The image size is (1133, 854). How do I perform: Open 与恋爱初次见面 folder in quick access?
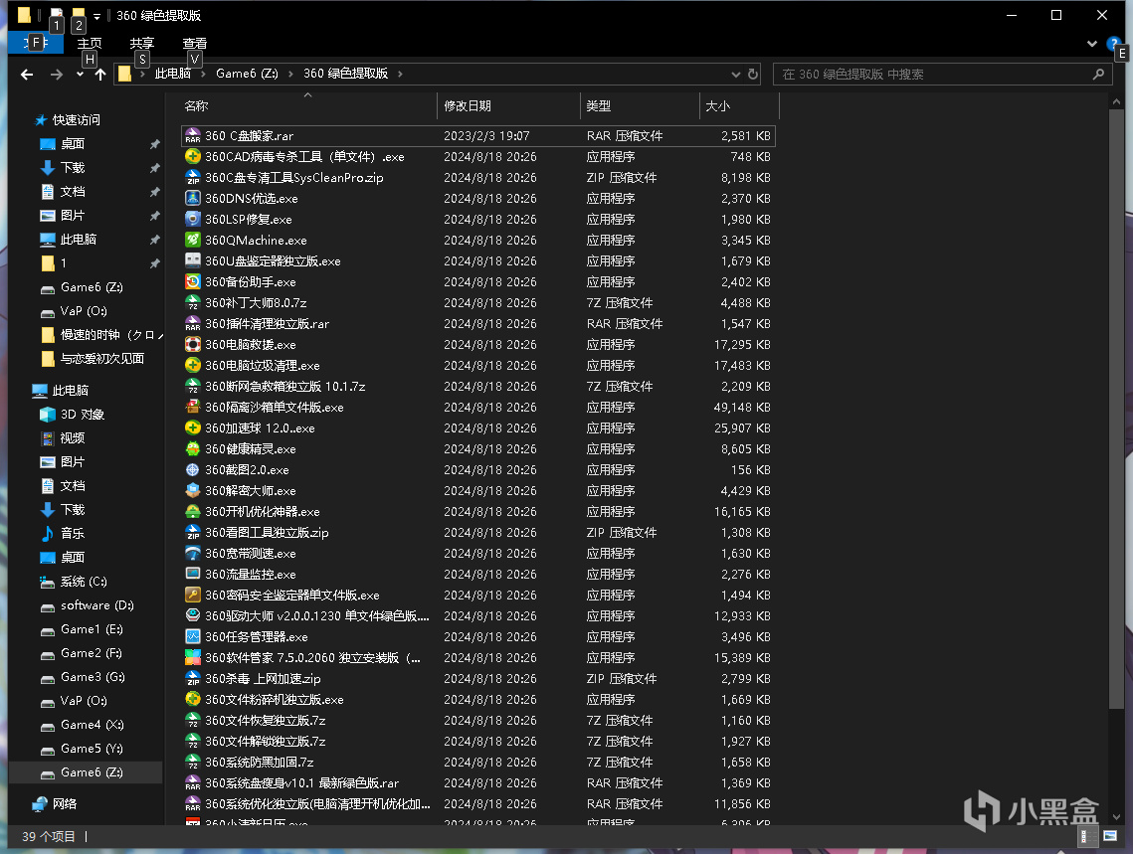click(x=101, y=359)
